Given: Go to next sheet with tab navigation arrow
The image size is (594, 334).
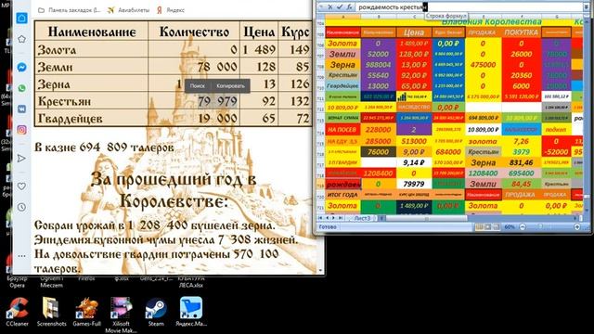Looking at the screenshot, I should [333, 218].
